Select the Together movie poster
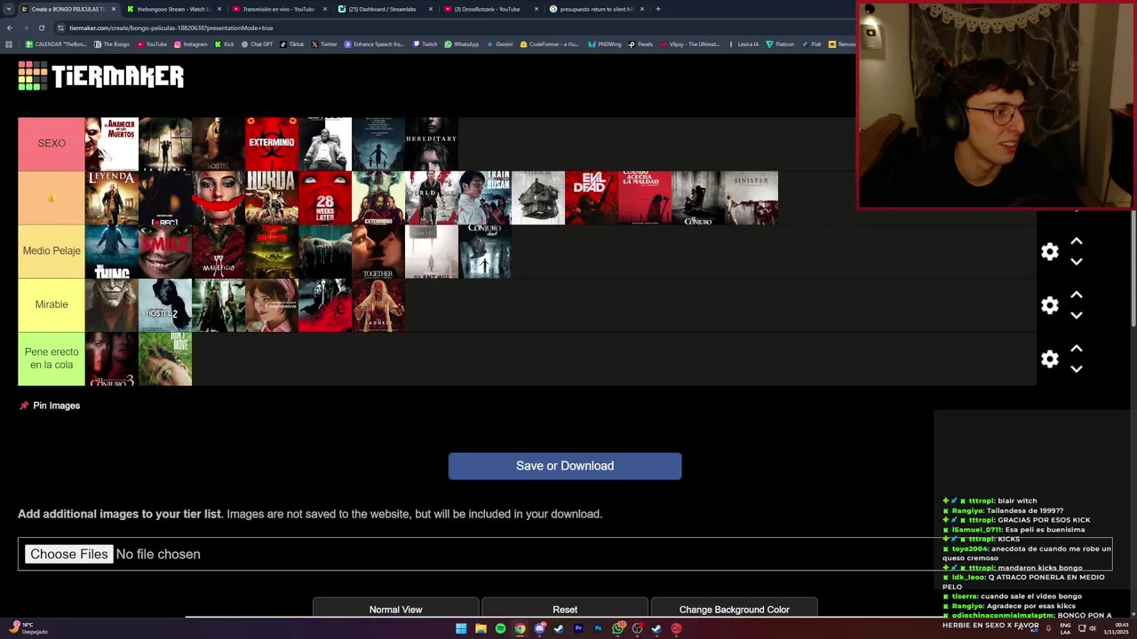The image size is (1137, 639). pyautogui.click(x=378, y=251)
